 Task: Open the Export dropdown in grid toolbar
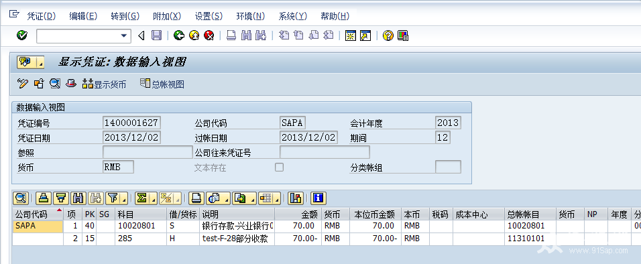coord(244,198)
